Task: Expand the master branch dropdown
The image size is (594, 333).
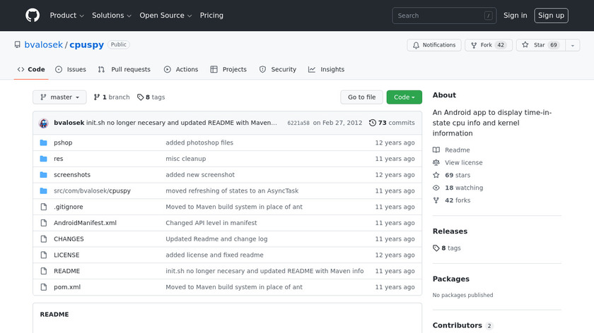Action: point(59,97)
